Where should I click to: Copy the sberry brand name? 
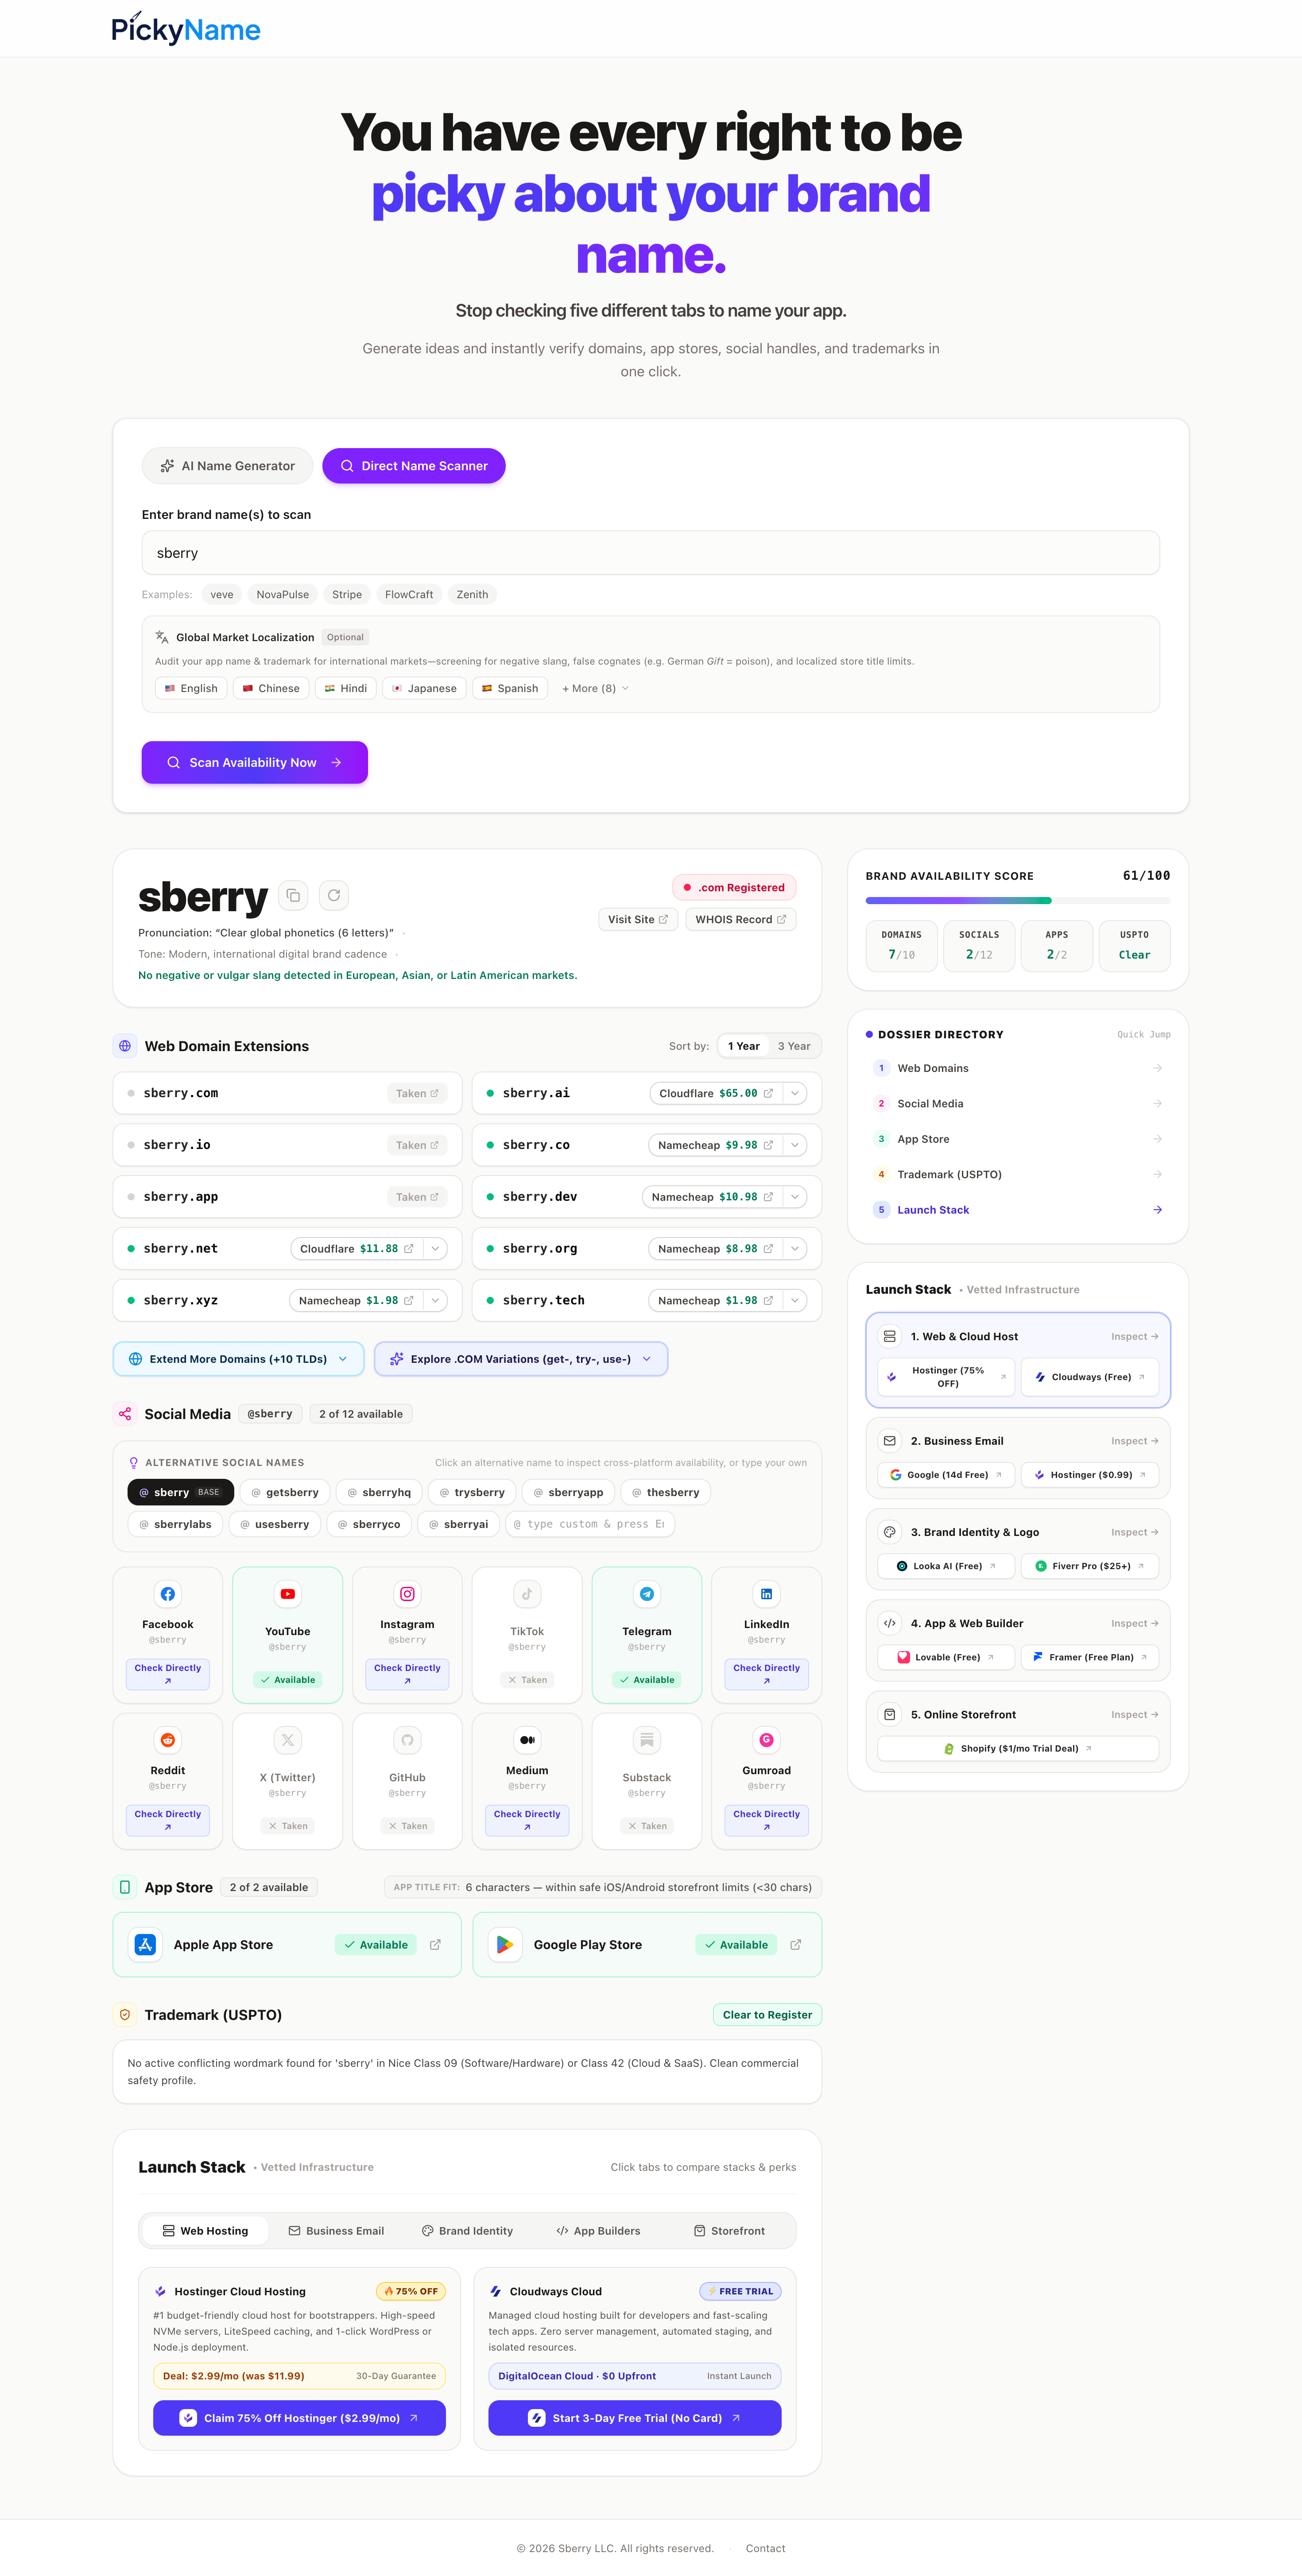click(x=293, y=895)
